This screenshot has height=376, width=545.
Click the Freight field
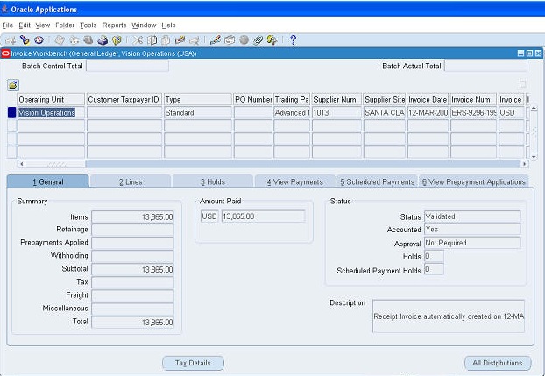[x=133, y=295]
